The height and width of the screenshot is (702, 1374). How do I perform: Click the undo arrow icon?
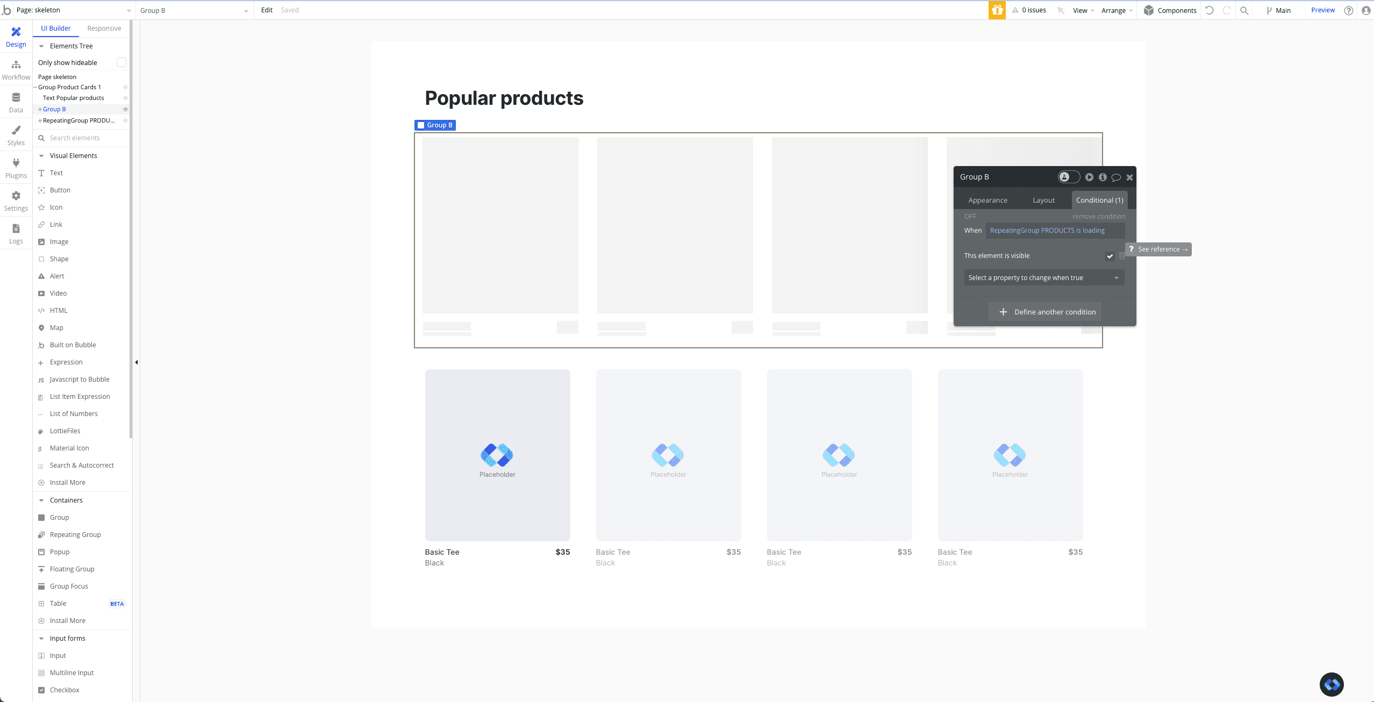(1209, 10)
